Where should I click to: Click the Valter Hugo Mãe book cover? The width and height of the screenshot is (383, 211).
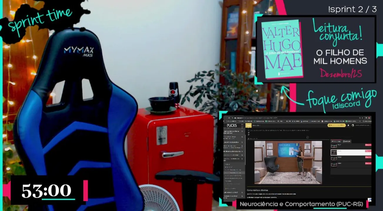(282, 49)
